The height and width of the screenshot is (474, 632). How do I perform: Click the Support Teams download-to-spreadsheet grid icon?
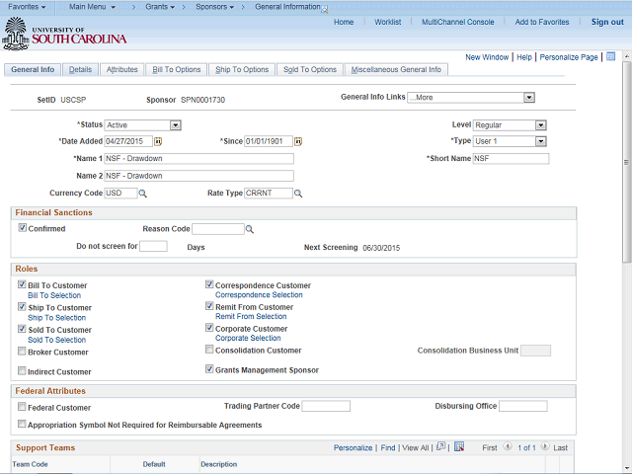point(458,447)
